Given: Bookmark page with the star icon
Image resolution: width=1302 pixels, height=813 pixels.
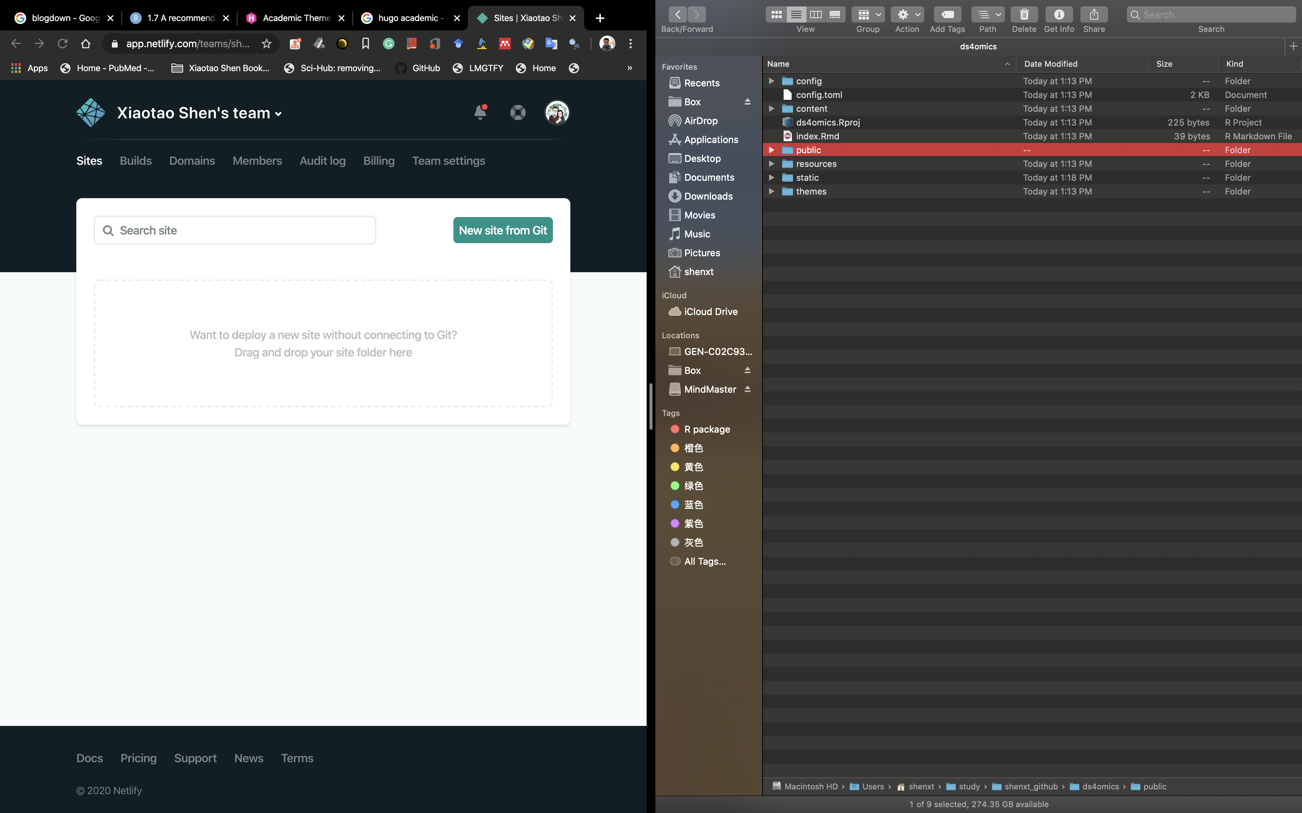Looking at the screenshot, I should tap(266, 44).
